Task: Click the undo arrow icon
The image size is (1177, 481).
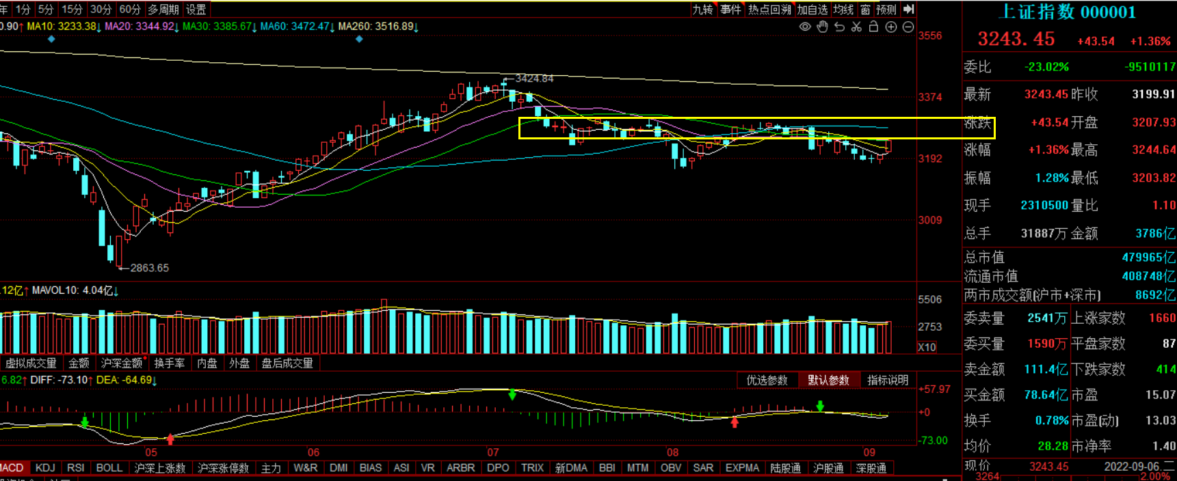Action: [839, 27]
